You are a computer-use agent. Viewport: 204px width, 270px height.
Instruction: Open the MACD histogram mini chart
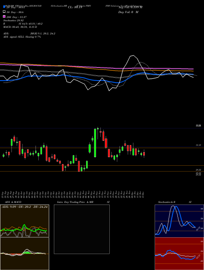click(x=24, y=254)
